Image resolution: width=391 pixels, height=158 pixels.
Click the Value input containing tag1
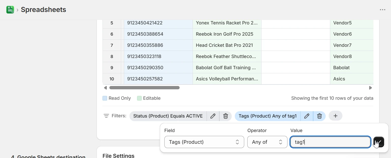pos(330,142)
